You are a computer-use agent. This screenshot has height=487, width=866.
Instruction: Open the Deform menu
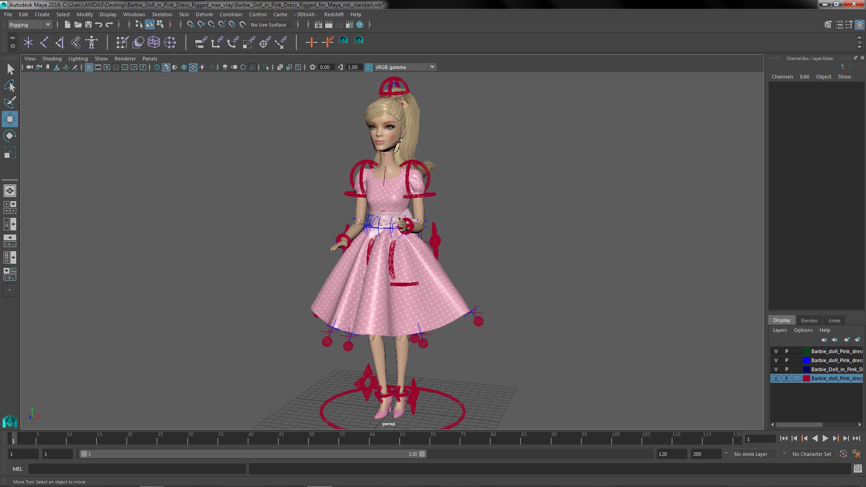204,14
